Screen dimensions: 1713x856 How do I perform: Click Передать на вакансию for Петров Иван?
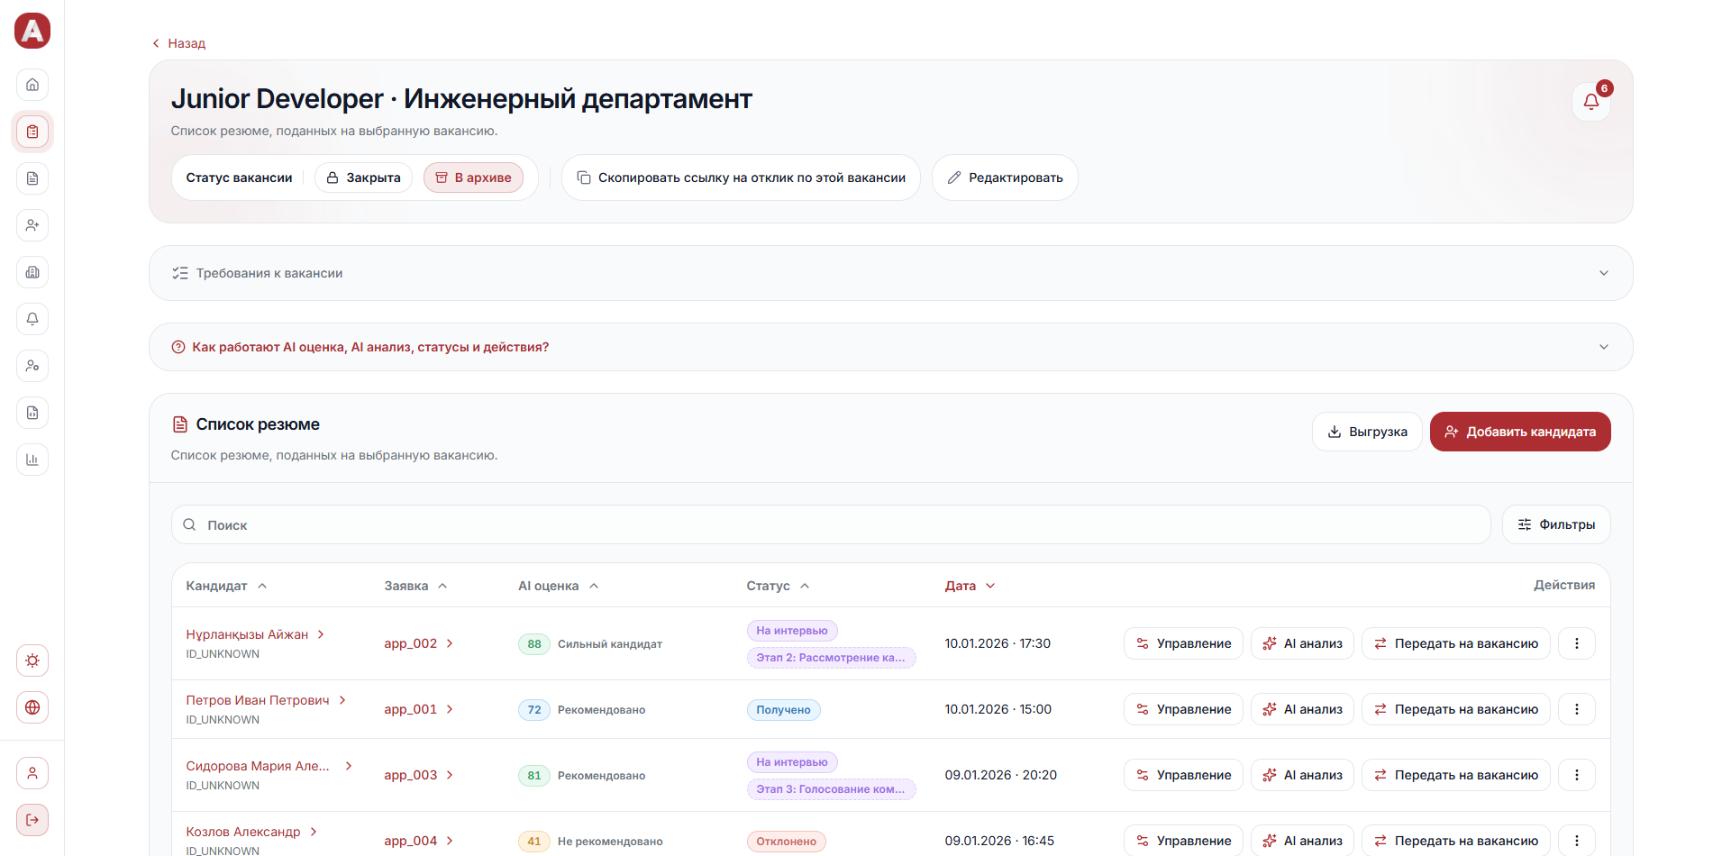tap(1455, 709)
